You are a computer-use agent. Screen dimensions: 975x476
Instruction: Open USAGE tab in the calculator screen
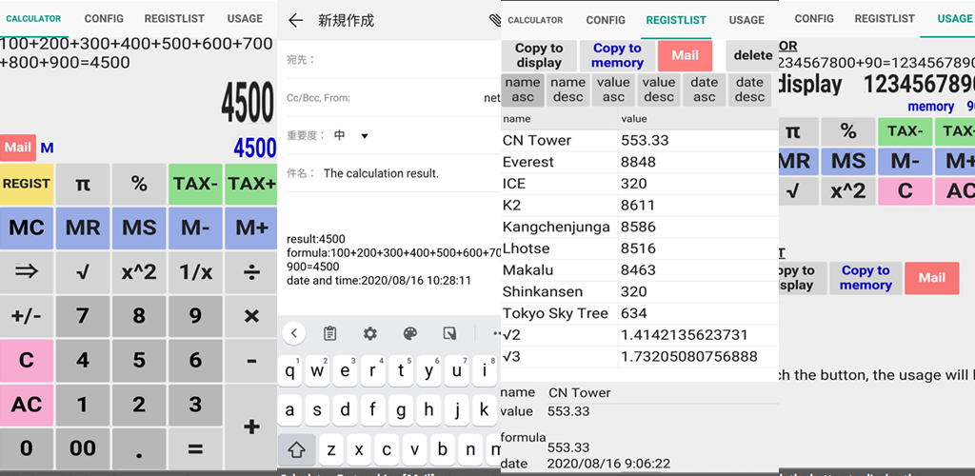[245, 19]
